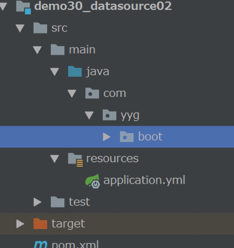234x248 pixels.
Task: Click the test folder icon
Action: [x=57, y=202]
